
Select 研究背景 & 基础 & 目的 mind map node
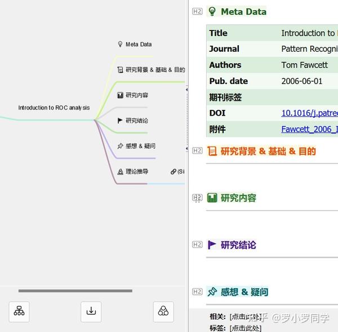click(x=155, y=70)
